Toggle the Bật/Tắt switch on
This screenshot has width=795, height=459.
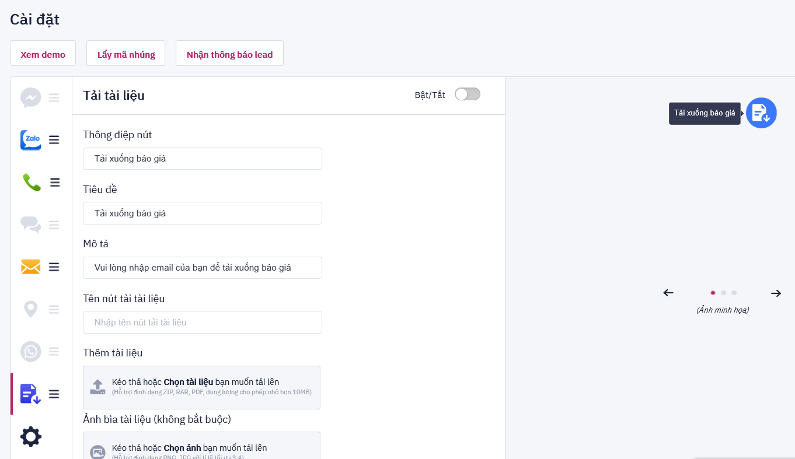(467, 94)
